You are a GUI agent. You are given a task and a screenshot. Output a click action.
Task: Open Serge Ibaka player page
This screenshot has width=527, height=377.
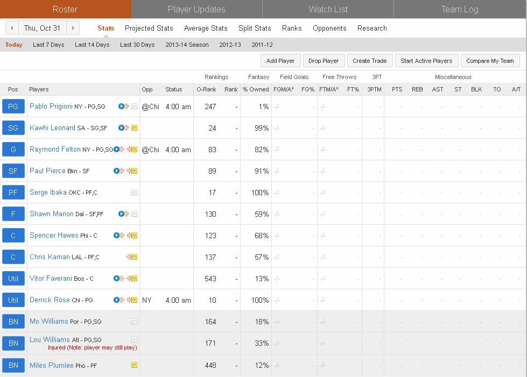tap(48, 193)
